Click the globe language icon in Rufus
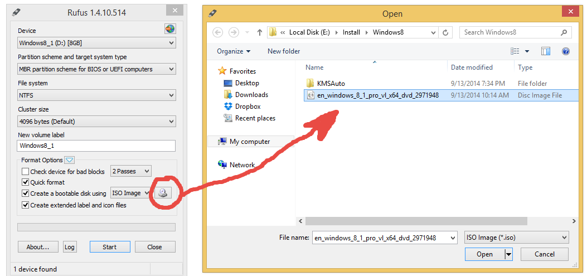 click(x=170, y=29)
